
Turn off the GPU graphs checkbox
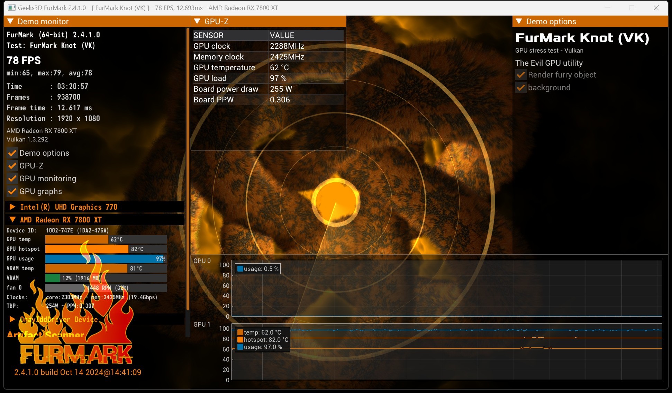tap(12, 191)
